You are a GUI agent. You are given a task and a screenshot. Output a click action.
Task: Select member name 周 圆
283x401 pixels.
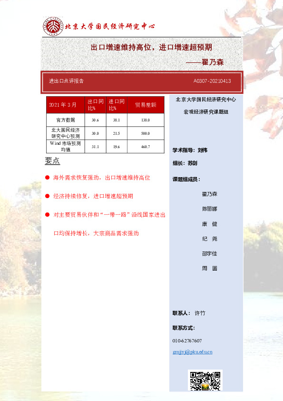210,268
